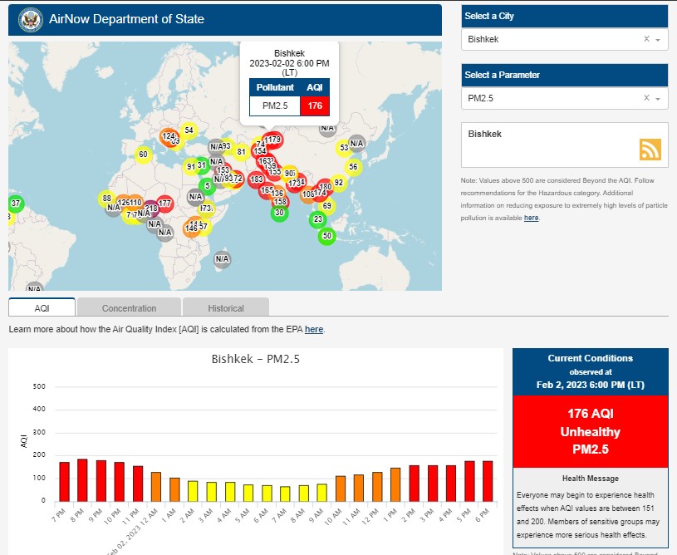Select the yellow map marker showing 56
Screen dimensions: 677x555
tap(353, 167)
